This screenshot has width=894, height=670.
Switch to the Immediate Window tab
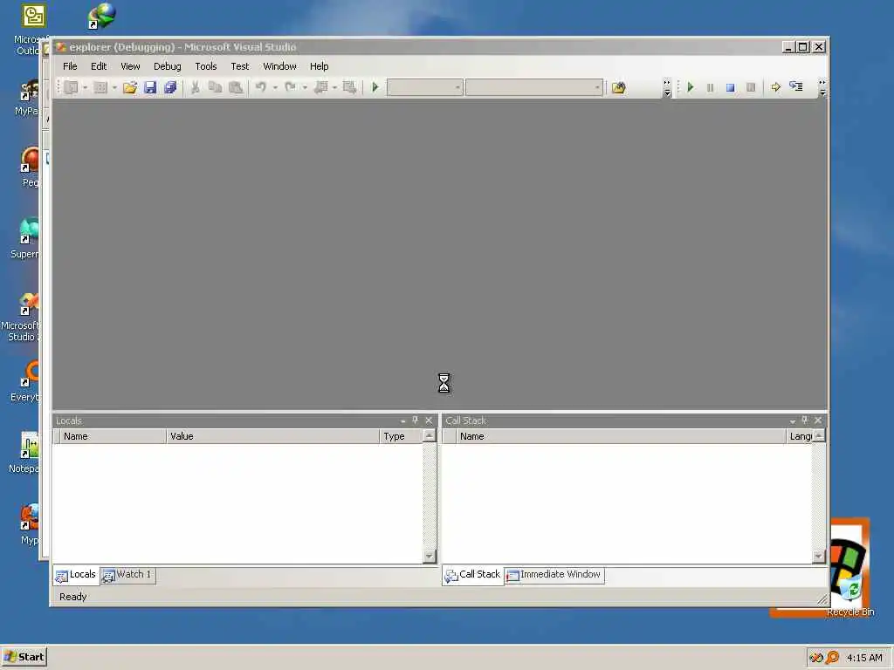click(x=554, y=575)
